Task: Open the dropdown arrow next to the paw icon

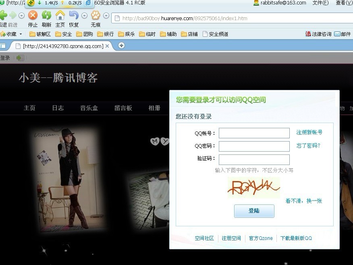Action: coord(106,16)
